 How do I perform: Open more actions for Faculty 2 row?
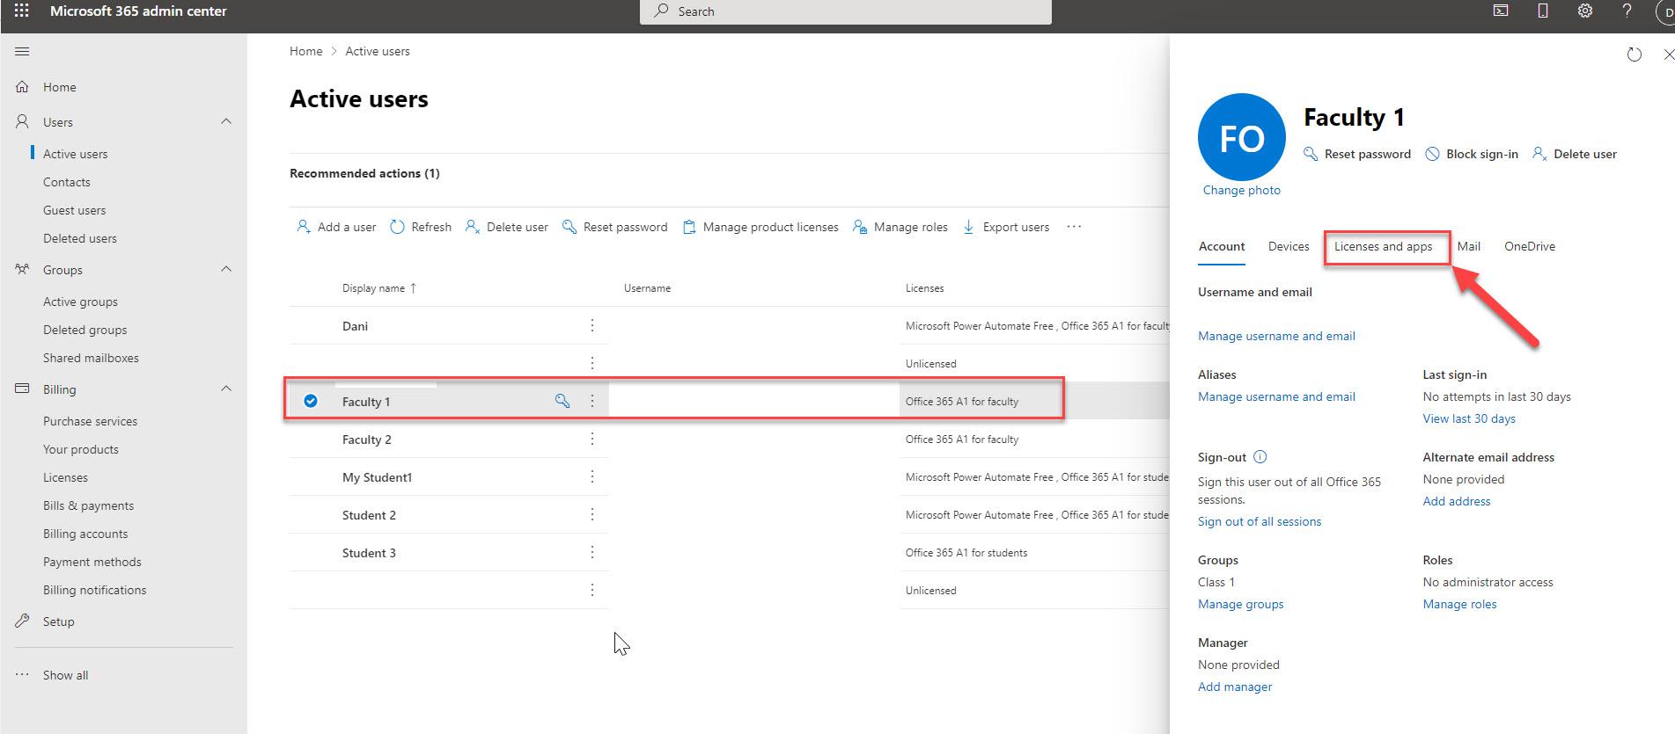click(592, 439)
